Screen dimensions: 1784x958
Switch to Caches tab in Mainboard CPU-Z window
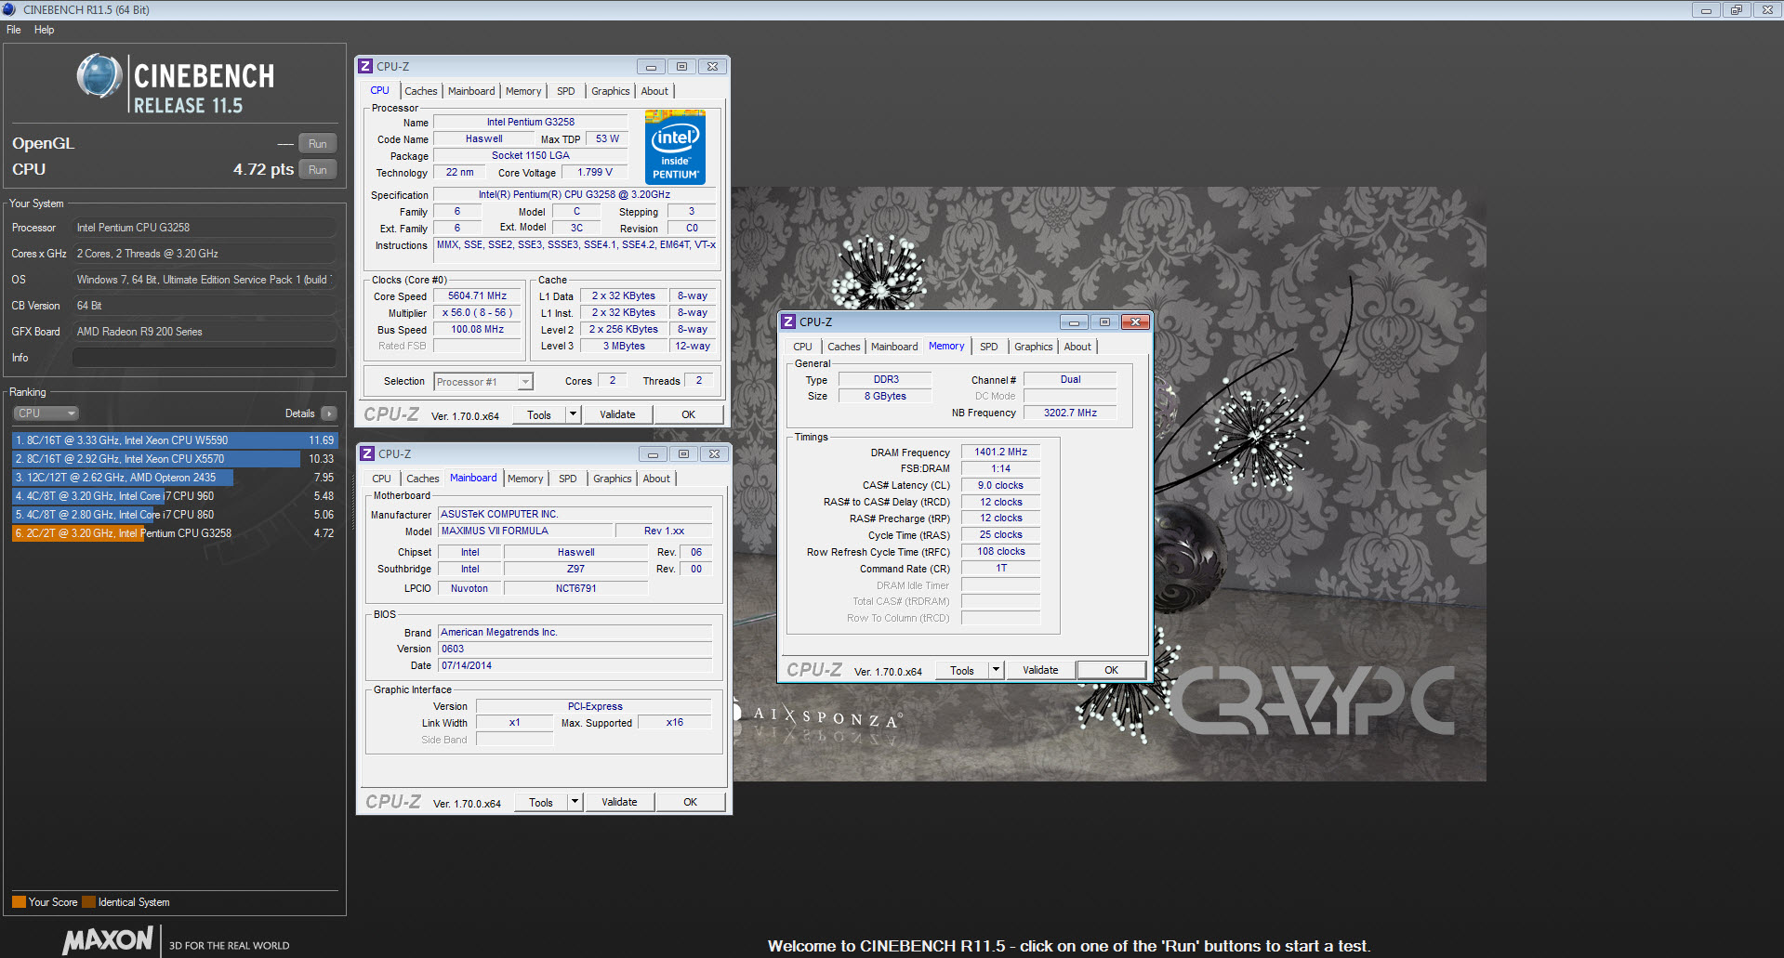point(423,479)
